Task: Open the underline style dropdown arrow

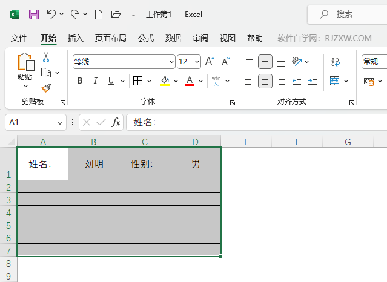Action: click(x=122, y=81)
